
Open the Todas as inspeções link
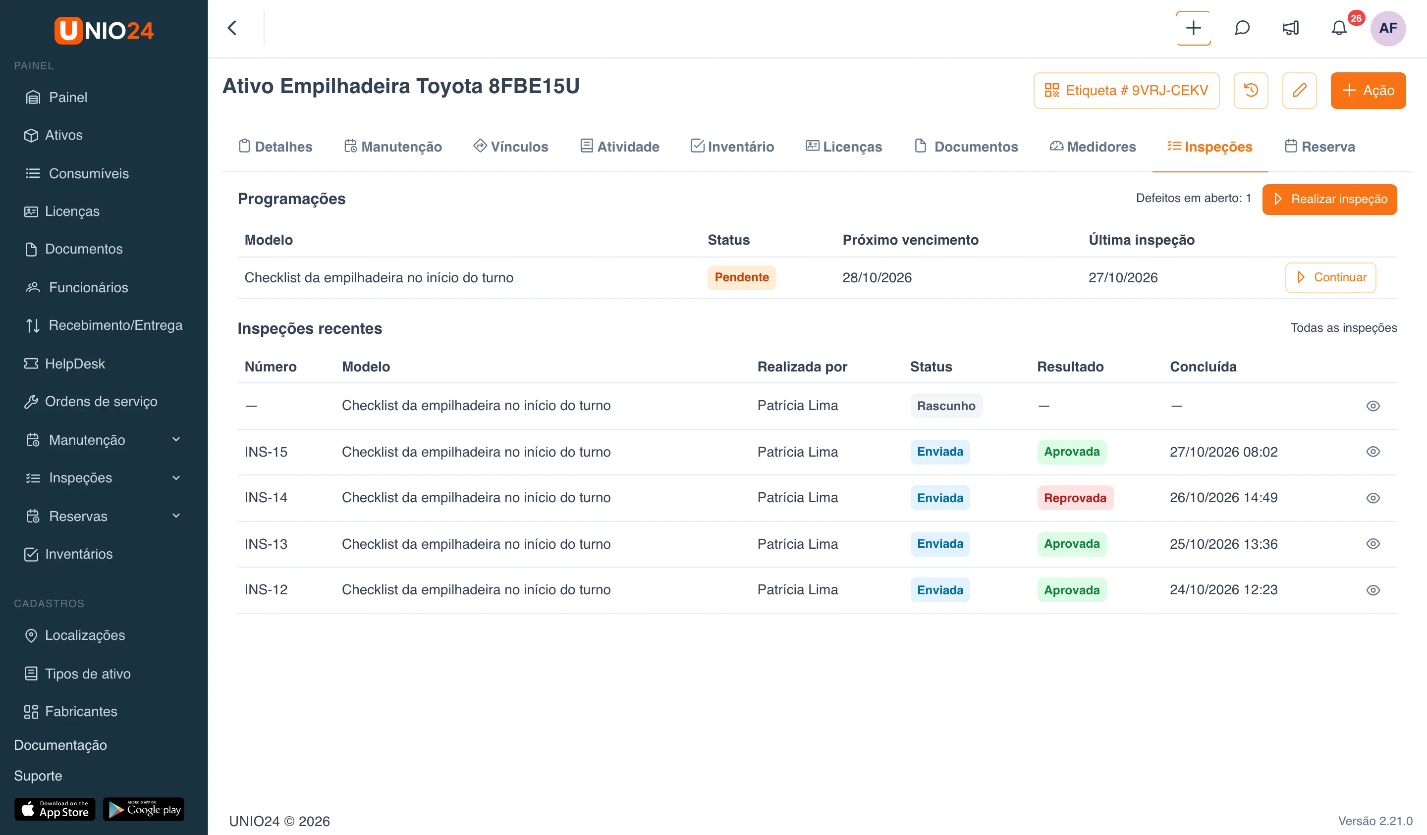(1343, 328)
